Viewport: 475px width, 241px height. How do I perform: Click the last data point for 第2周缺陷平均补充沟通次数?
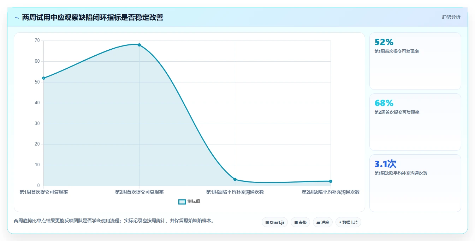[x=331, y=181]
